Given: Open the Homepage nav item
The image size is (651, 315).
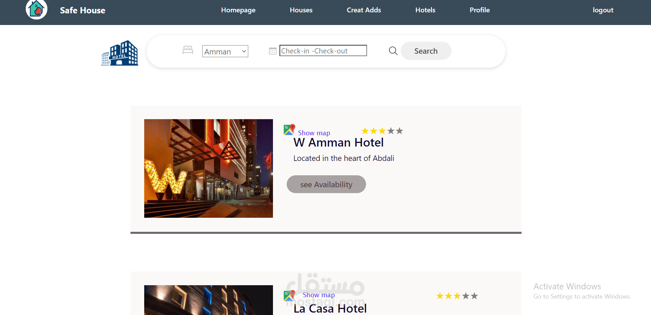Looking at the screenshot, I should 238,10.
